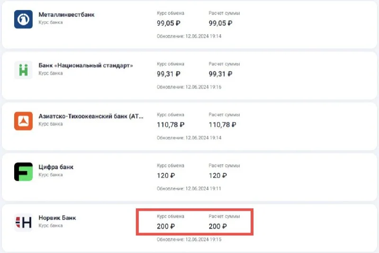This screenshot has width=379, height=253.
Task: Click Металлинвестбанк sum calculation value
Action: 220,23
